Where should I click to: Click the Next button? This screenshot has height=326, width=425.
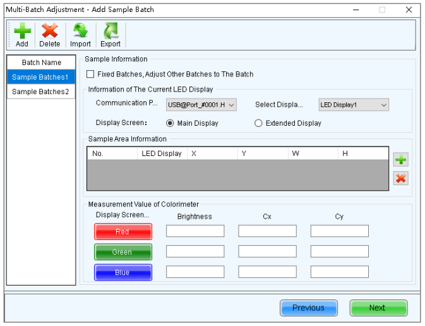click(x=378, y=308)
